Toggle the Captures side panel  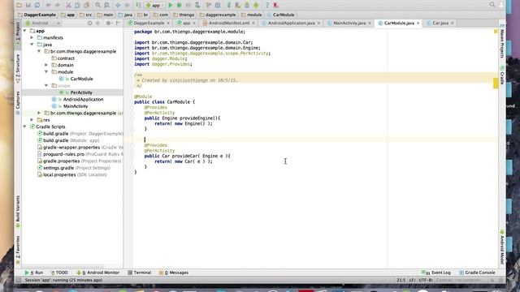click(x=18, y=103)
